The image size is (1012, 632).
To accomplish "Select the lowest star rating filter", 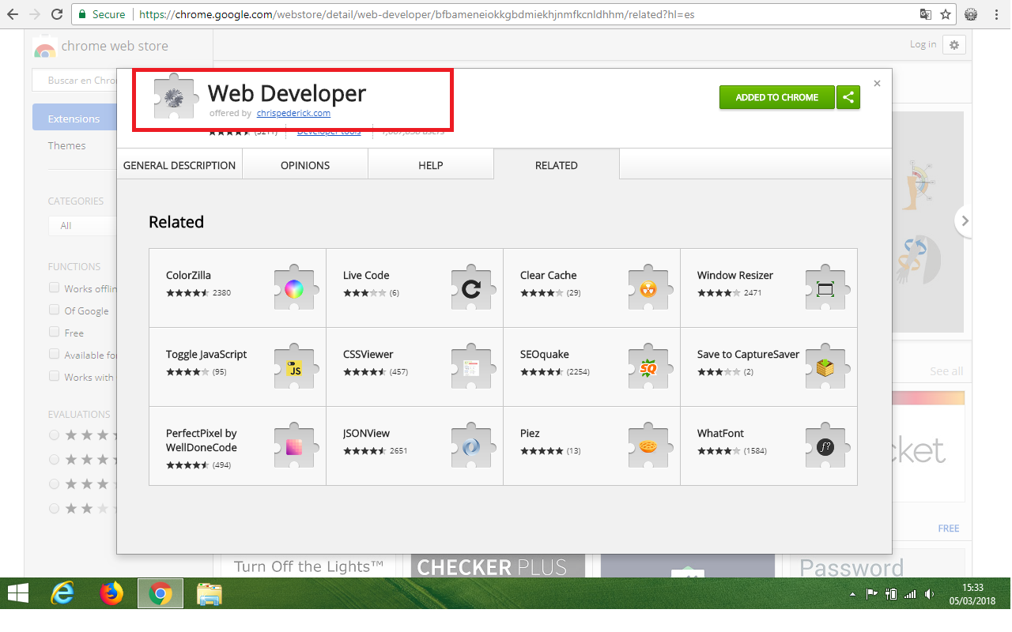I will (x=54, y=508).
